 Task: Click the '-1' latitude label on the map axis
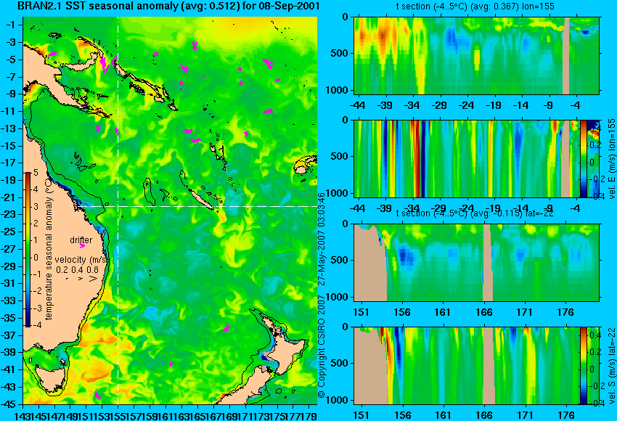(11, 25)
